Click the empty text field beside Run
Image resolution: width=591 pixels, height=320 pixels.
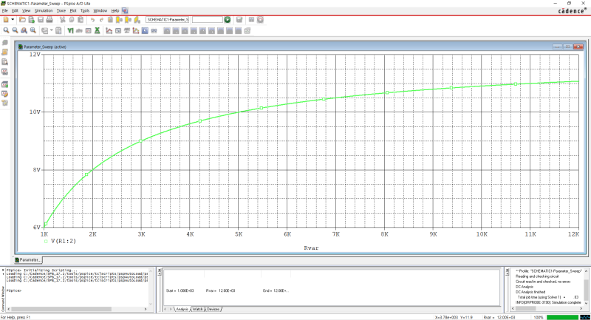tap(208, 20)
